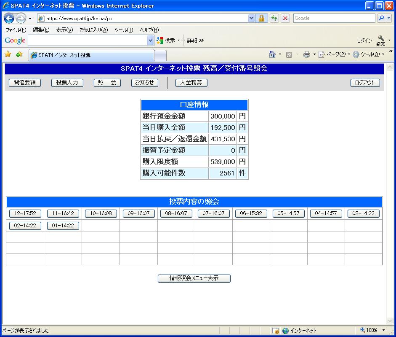
Task: Open the 編集(E) menu
Action: click(x=41, y=30)
